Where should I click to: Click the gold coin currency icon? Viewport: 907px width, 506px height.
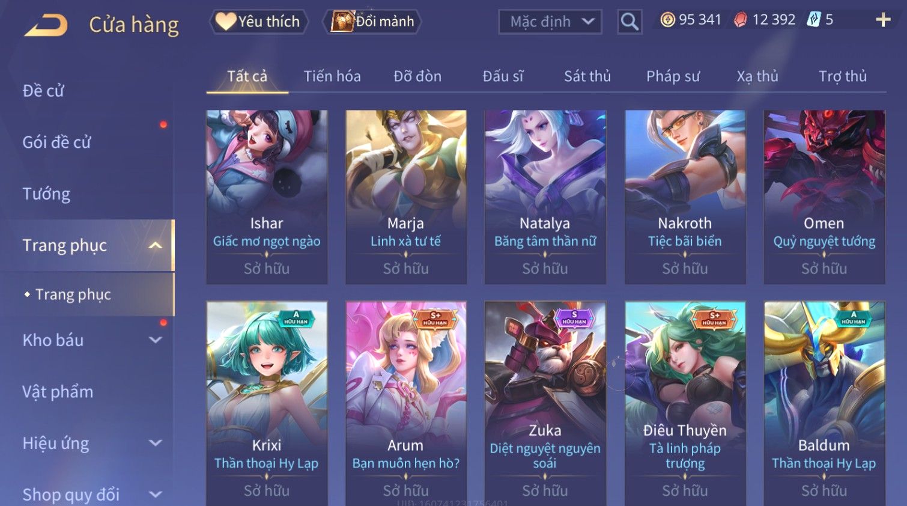click(667, 20)
